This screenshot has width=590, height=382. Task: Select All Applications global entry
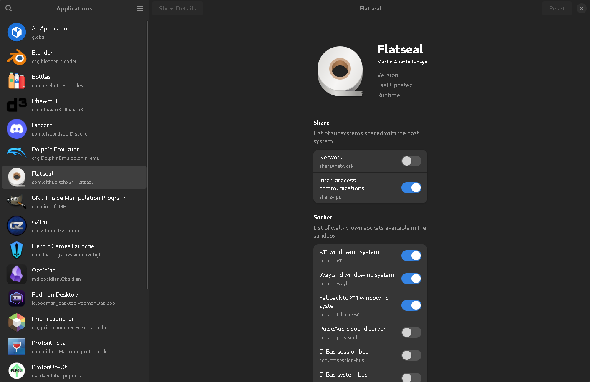[74, 32]
